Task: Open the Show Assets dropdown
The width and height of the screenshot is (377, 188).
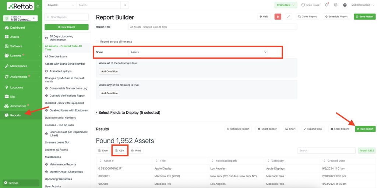Action: [198, 52]
